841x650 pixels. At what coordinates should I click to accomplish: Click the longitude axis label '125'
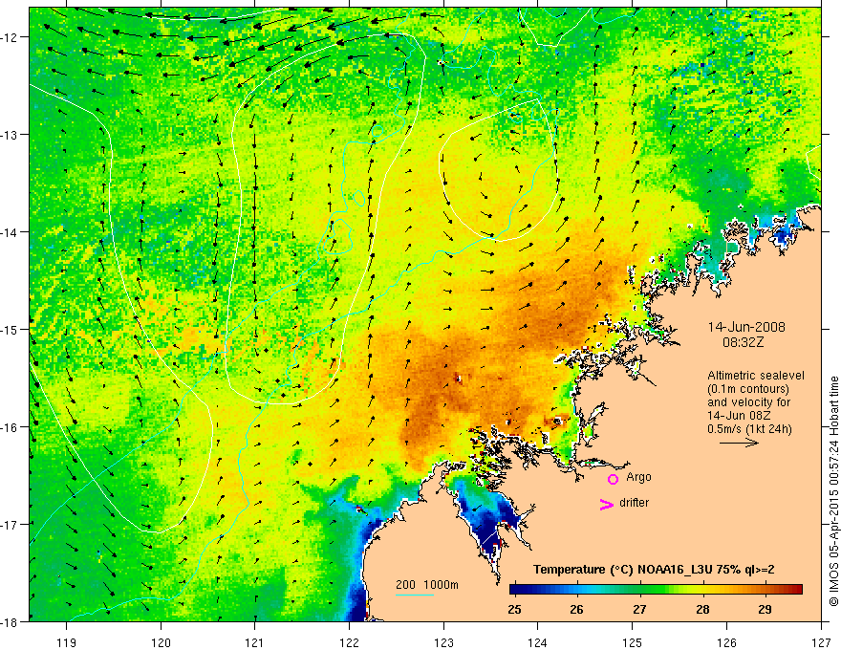coord(633,642)
